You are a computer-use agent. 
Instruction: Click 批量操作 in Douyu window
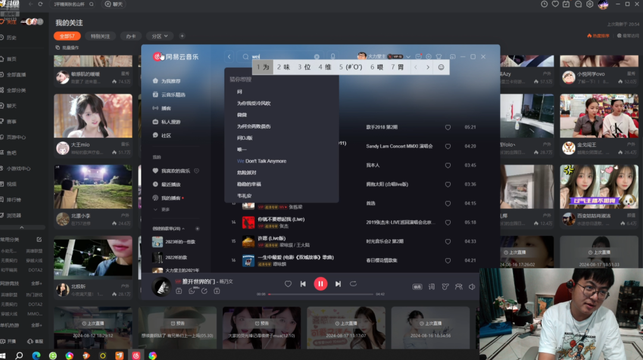(67, 48)
